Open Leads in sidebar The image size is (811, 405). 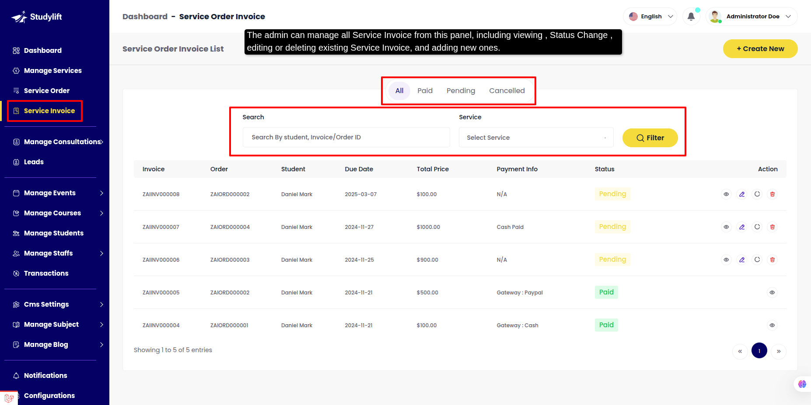coord(34,162)
